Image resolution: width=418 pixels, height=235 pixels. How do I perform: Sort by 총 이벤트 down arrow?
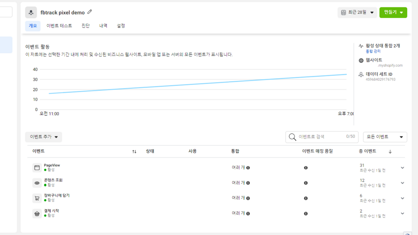click(x=390, y=151)
